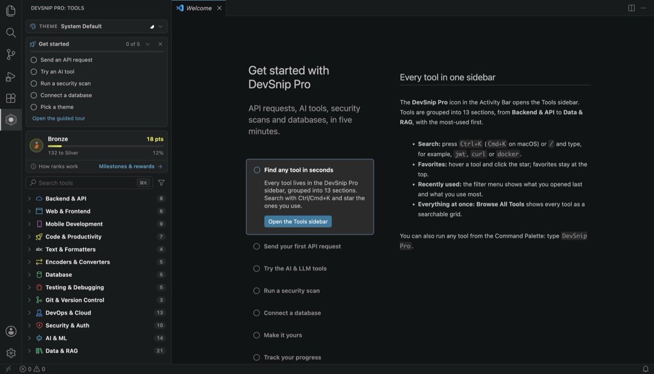Open the Extensions view
The height and width of the screenshot is (374, 654).
[x=11, y=98]
